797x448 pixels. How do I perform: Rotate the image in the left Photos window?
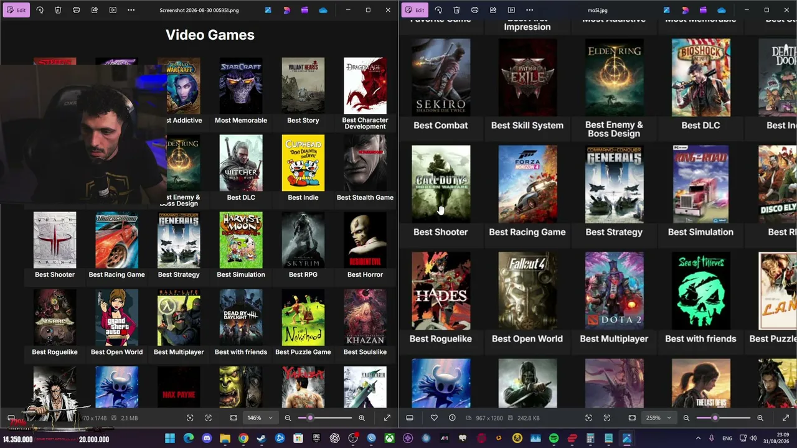[40, 10]
